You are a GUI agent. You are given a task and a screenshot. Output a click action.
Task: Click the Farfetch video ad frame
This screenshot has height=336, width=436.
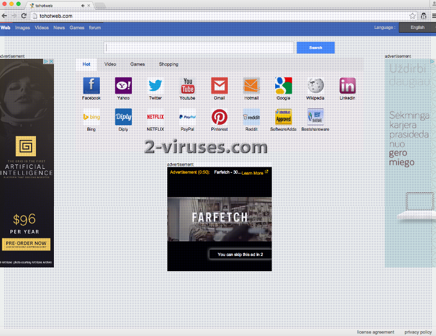[x=220, y=219]
